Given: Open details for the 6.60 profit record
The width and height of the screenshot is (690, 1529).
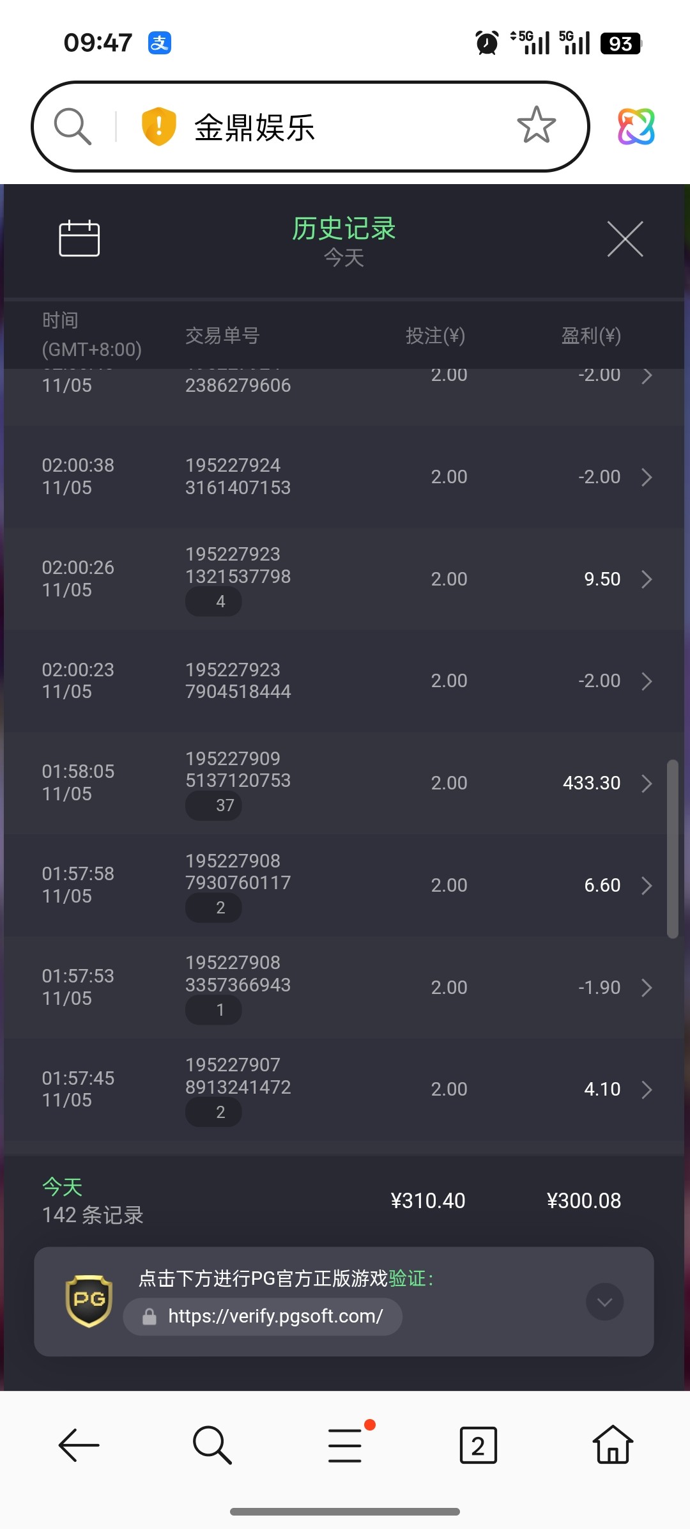Looking at the screenshot, I should coord(647,885).
